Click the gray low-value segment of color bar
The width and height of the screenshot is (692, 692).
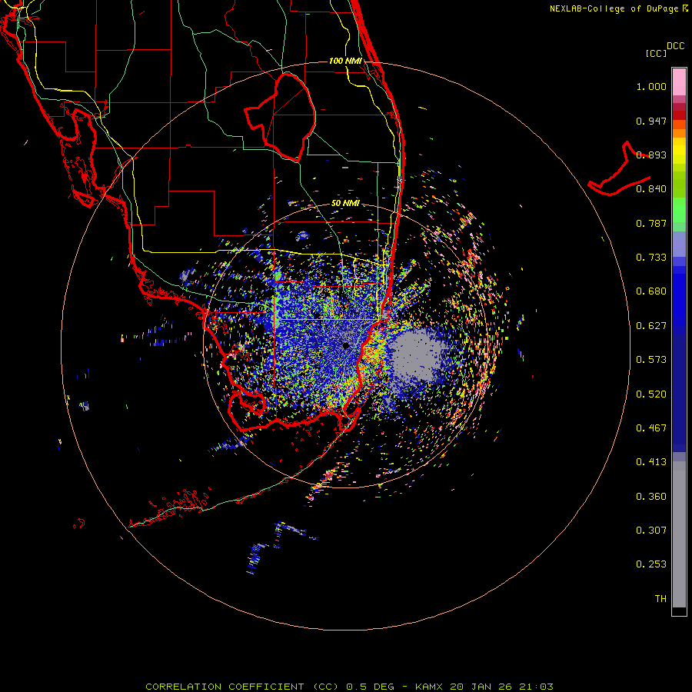pyautogui.click(x=679, y=534)
